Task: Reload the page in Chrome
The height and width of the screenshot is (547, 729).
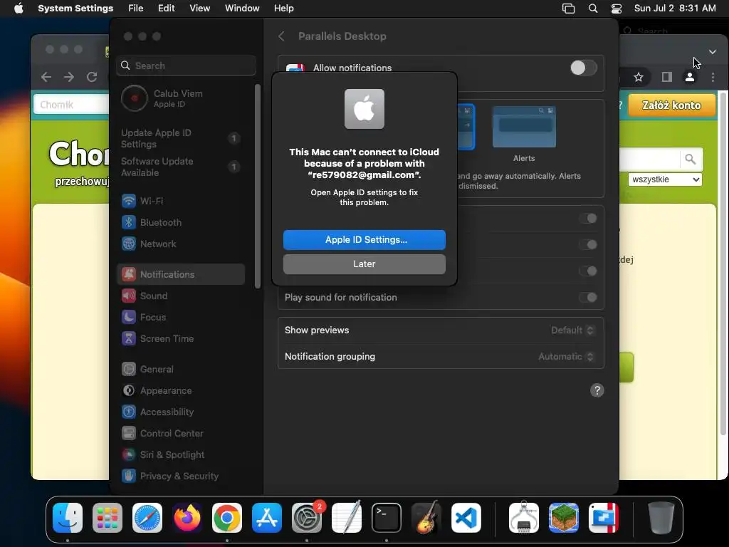Action: click(x=92, y=77)
